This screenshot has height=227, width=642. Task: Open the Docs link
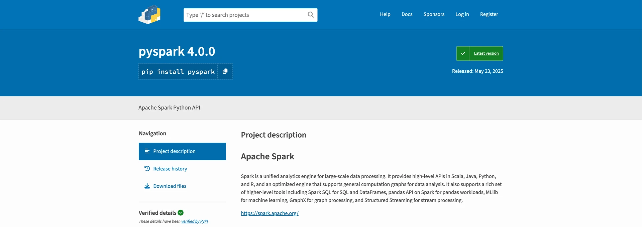point(407,14)
